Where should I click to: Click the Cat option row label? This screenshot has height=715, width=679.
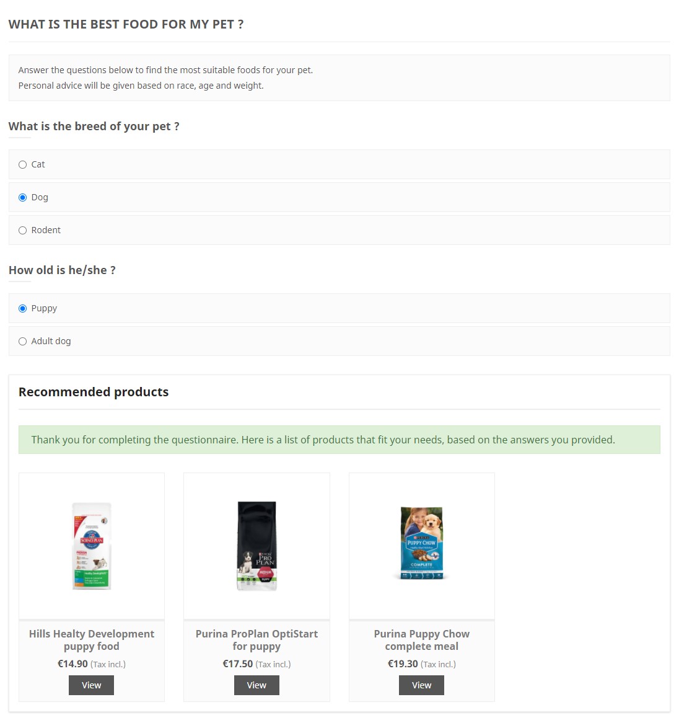(x=38, y=164)
